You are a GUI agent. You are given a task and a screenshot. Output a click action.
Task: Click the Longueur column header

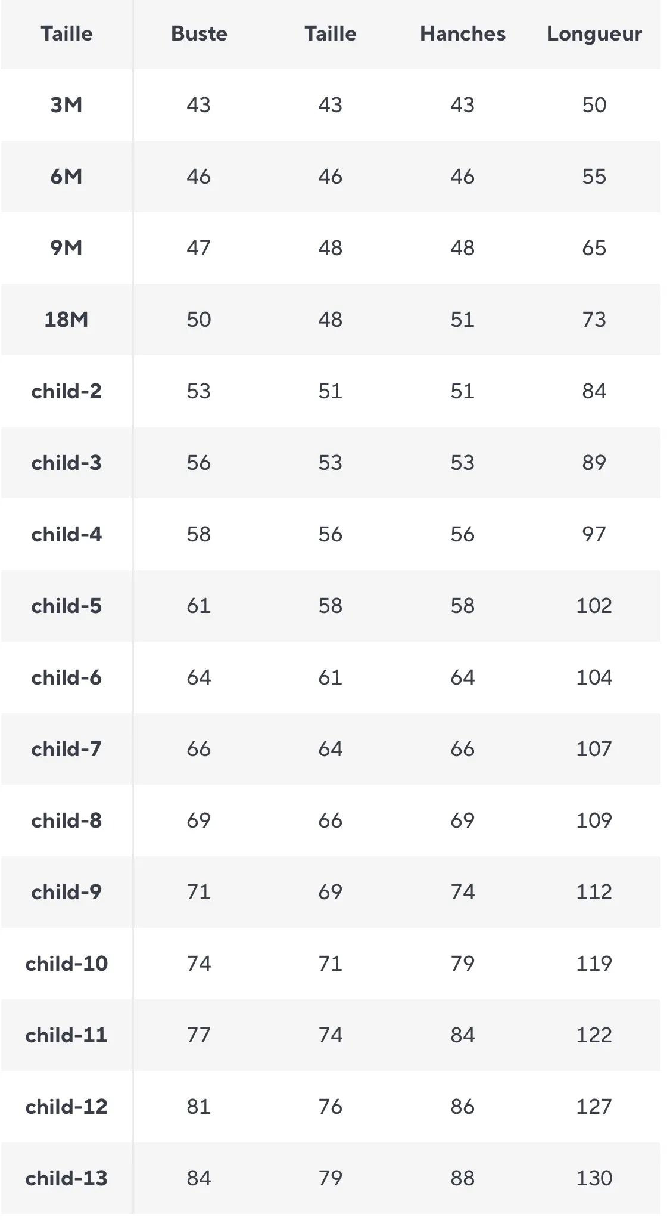click(594, 34)
